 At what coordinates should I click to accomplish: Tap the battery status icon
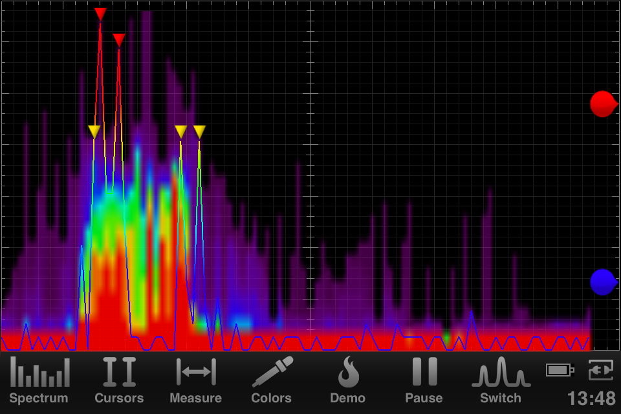[560, 371]
